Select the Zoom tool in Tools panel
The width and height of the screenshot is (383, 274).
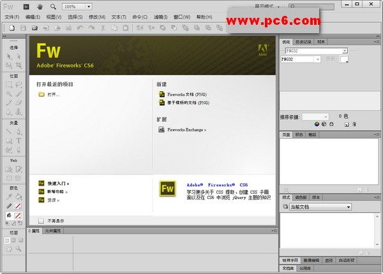click(x=19, y=249)
